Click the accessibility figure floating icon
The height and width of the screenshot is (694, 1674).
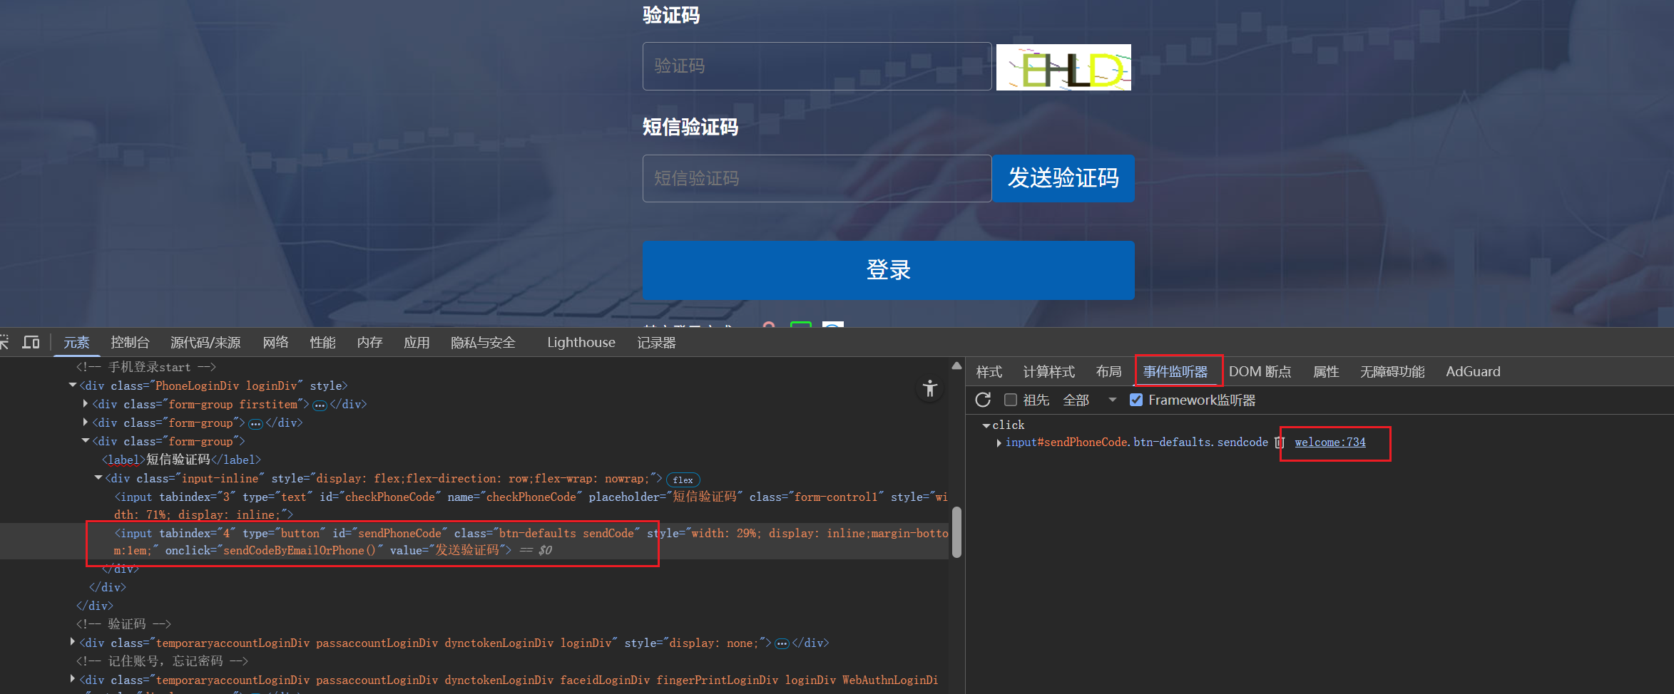(x=929, y=389)
